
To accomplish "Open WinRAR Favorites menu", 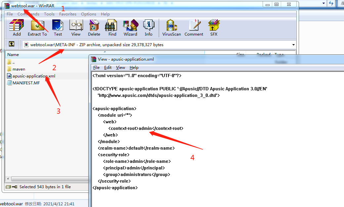I will 67,14.
